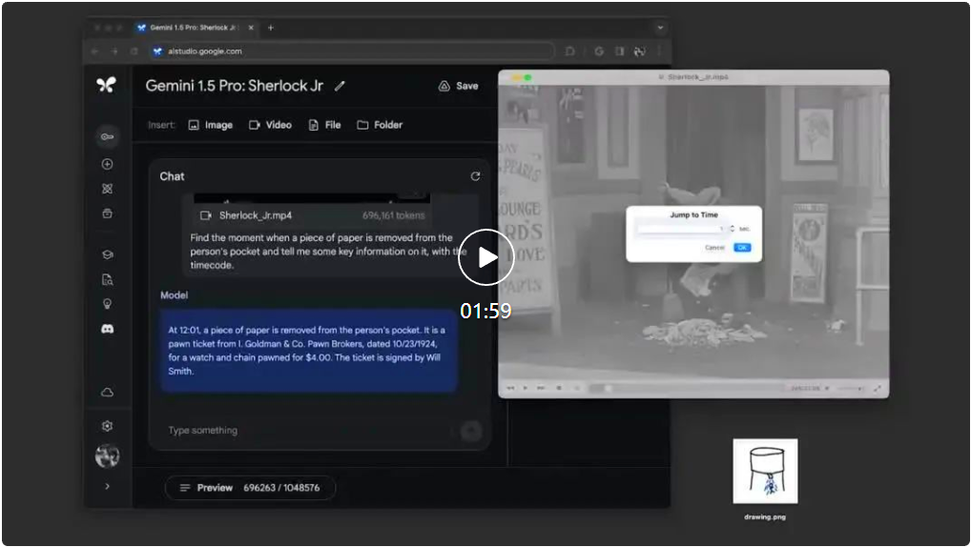
Task: Insert a Video into the prompt
Action: click(270, 125)
